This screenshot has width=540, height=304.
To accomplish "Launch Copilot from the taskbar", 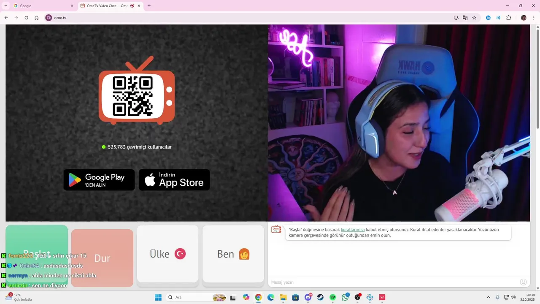I will click(x=246, y=297).
